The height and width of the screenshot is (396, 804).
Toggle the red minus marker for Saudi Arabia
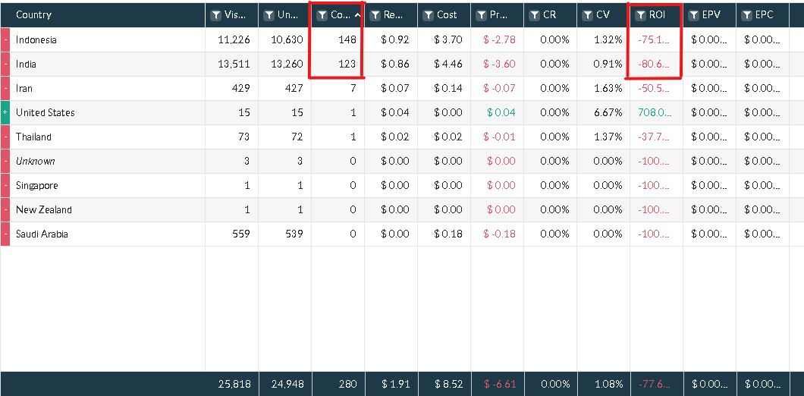click(5, 234)
